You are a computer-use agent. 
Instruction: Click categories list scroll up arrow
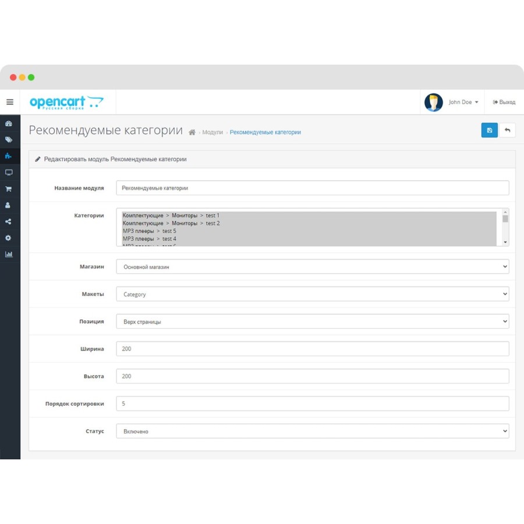pyautogui.click(x=505, y=212)
